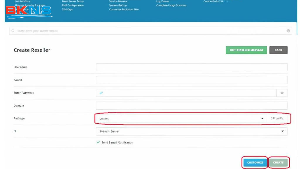Open the IP Shared - Server dropdown
The width and height of the screenshot is (300, 169).
point(192,131)
